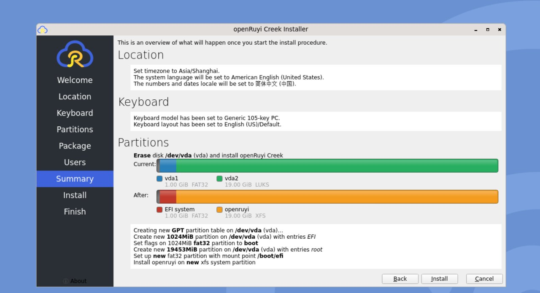Open the Keyboard step
The height and width of the screenshot is (293, 540).
pyautogui.click(x=75, y=113)
